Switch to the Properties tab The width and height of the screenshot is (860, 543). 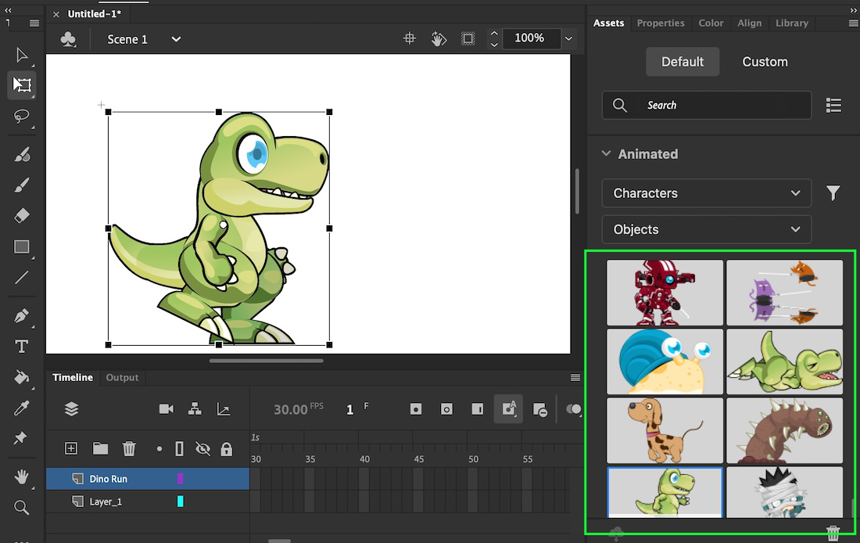[660, 23]
